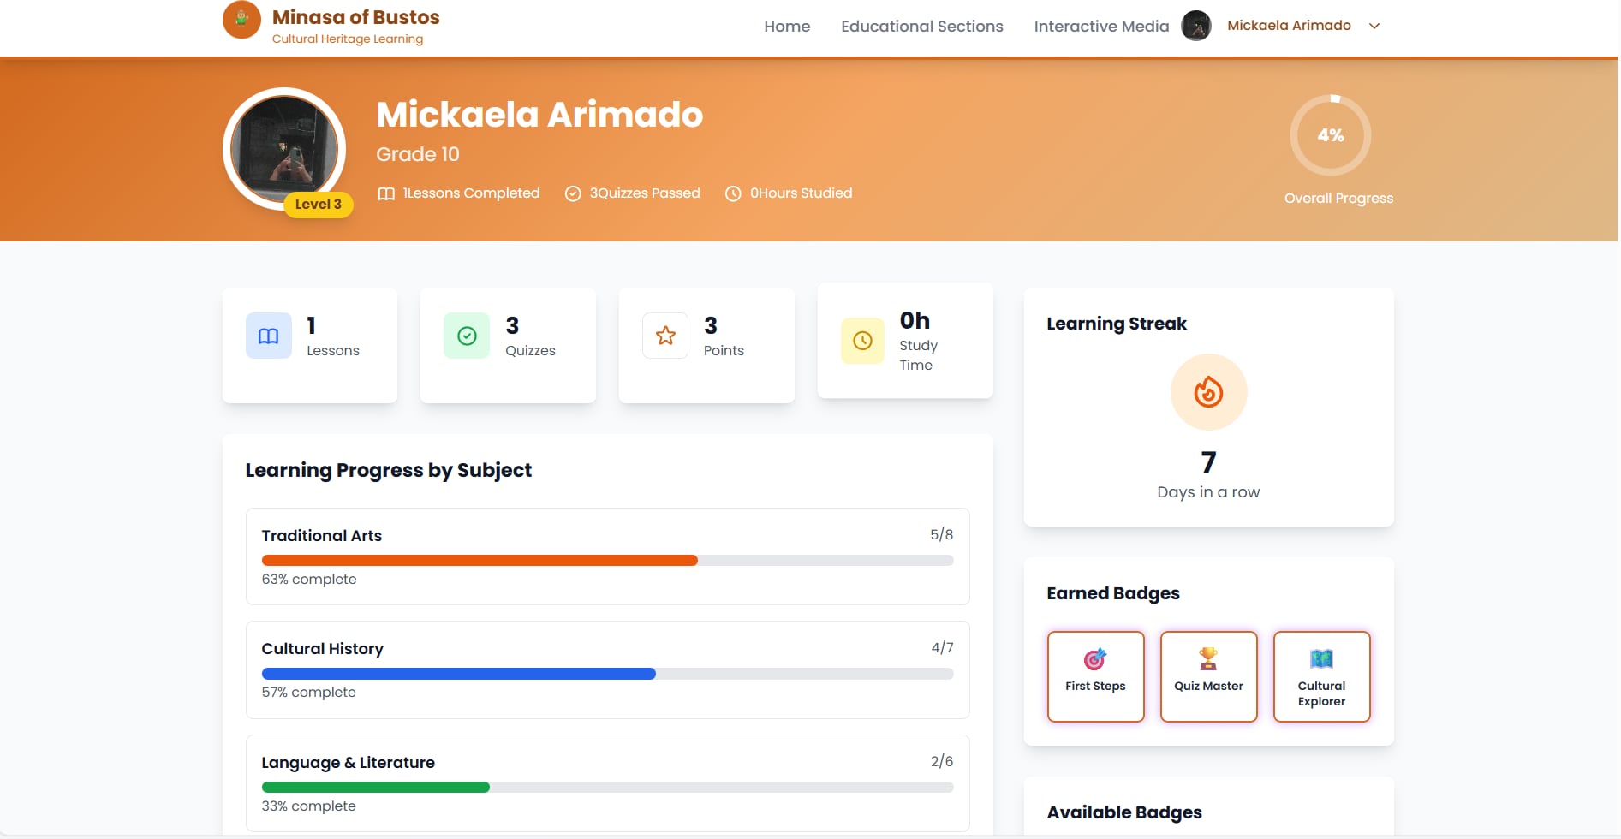This screenshot has width=1621, height=839.
Task: Click the Overall Progress label
Action: coord(1338,199)
